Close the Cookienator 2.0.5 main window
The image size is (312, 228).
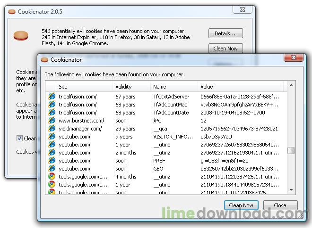pyautogui.click(x=243, y=9)
